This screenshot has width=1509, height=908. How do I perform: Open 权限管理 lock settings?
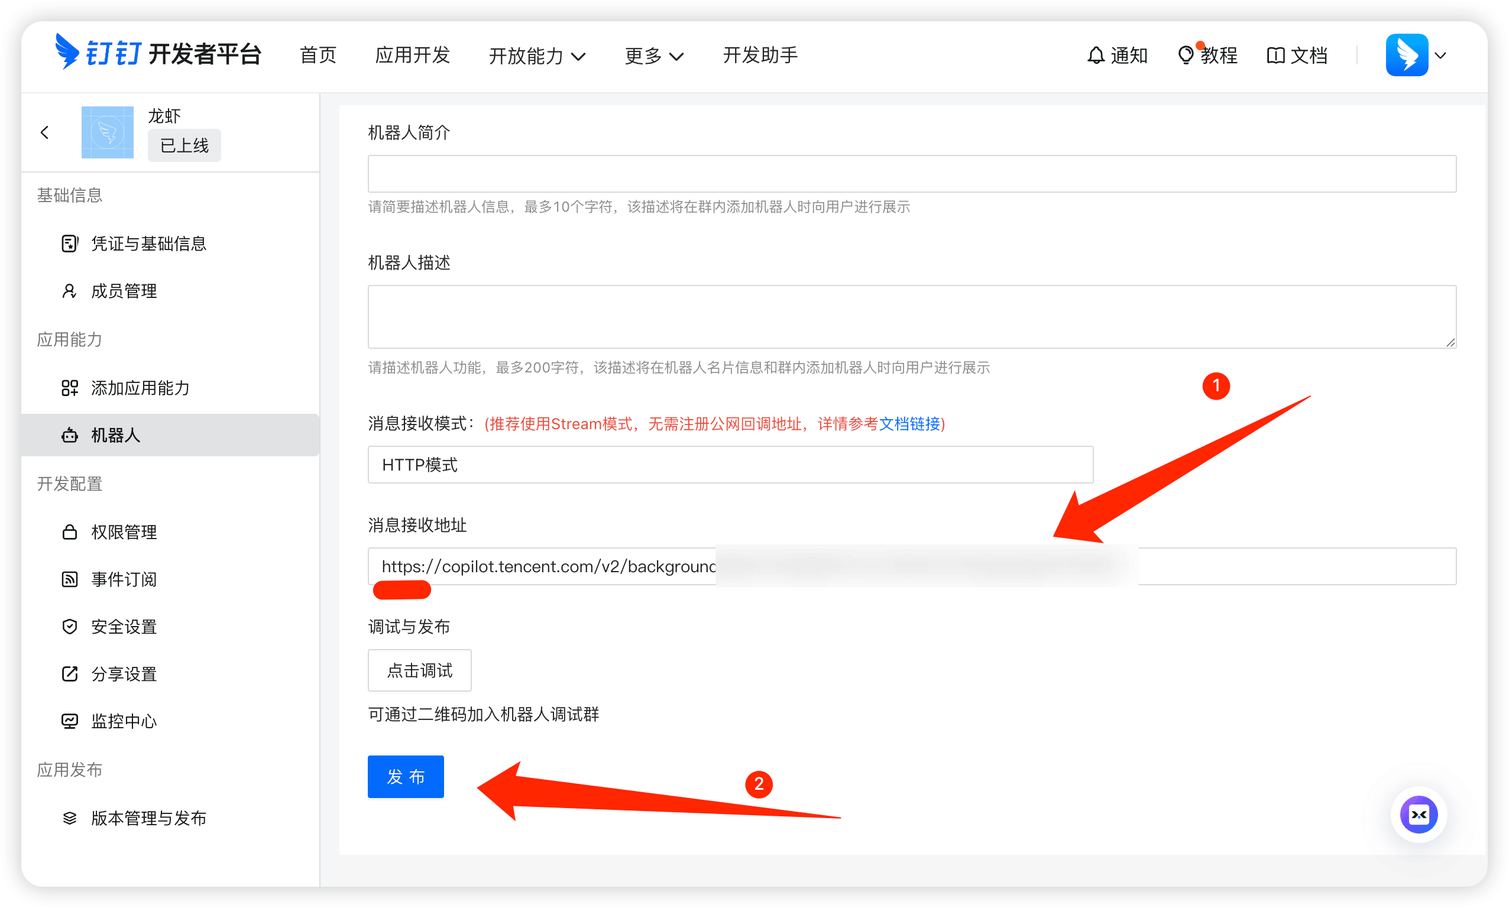pos(124,531)
